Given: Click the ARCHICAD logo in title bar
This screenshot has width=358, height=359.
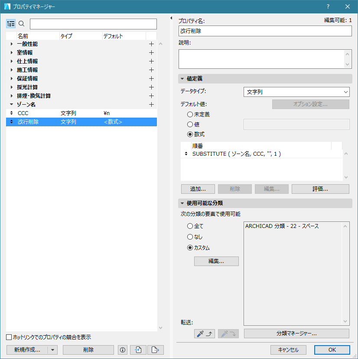Looking at the screenshot, I should pos(7,6).
